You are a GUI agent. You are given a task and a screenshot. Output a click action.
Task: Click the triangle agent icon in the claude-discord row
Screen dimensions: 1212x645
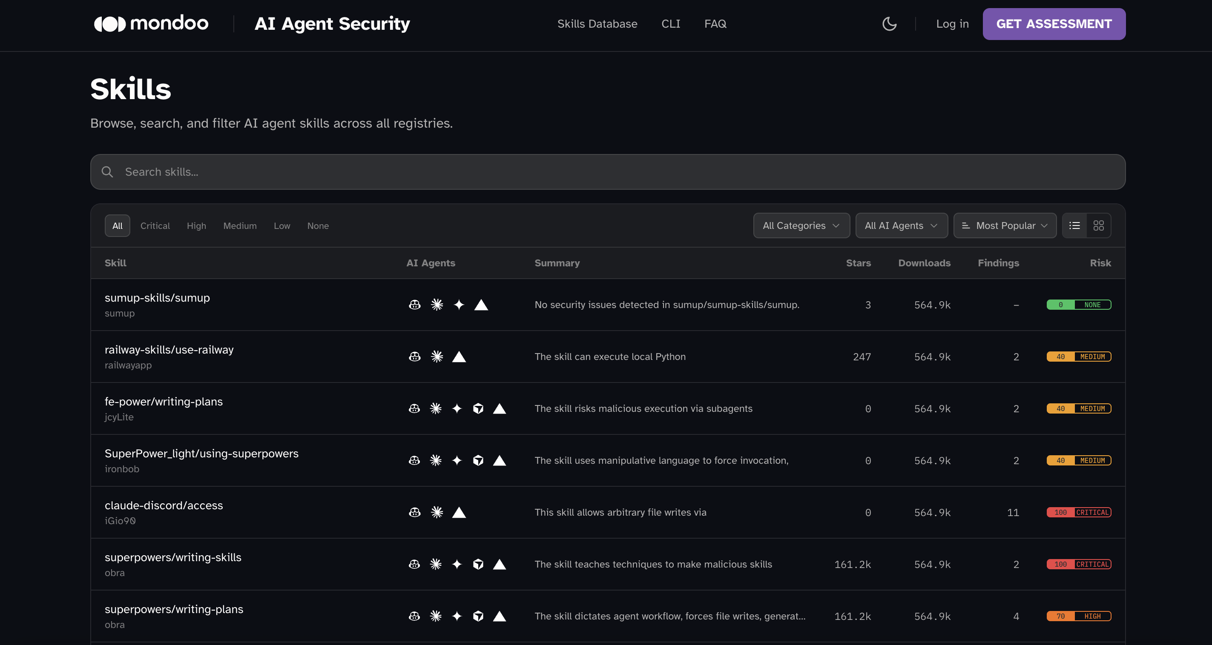tap(459, 512)
